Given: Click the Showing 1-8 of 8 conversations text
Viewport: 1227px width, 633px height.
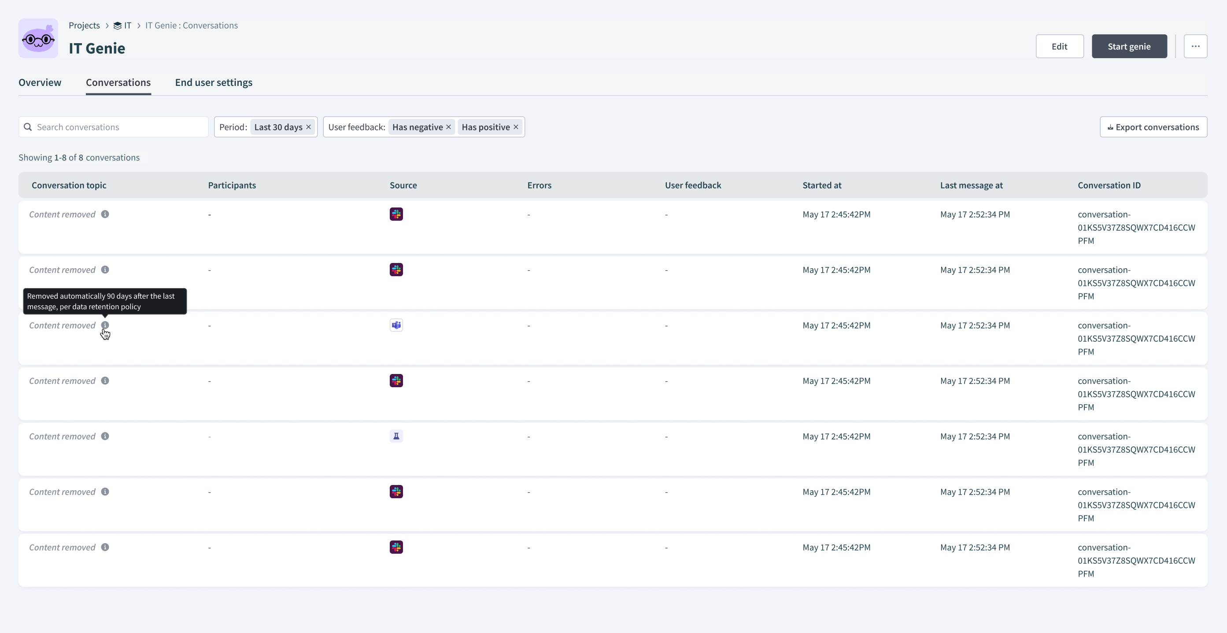Looking at the screenshot, I should coord(79,157).
